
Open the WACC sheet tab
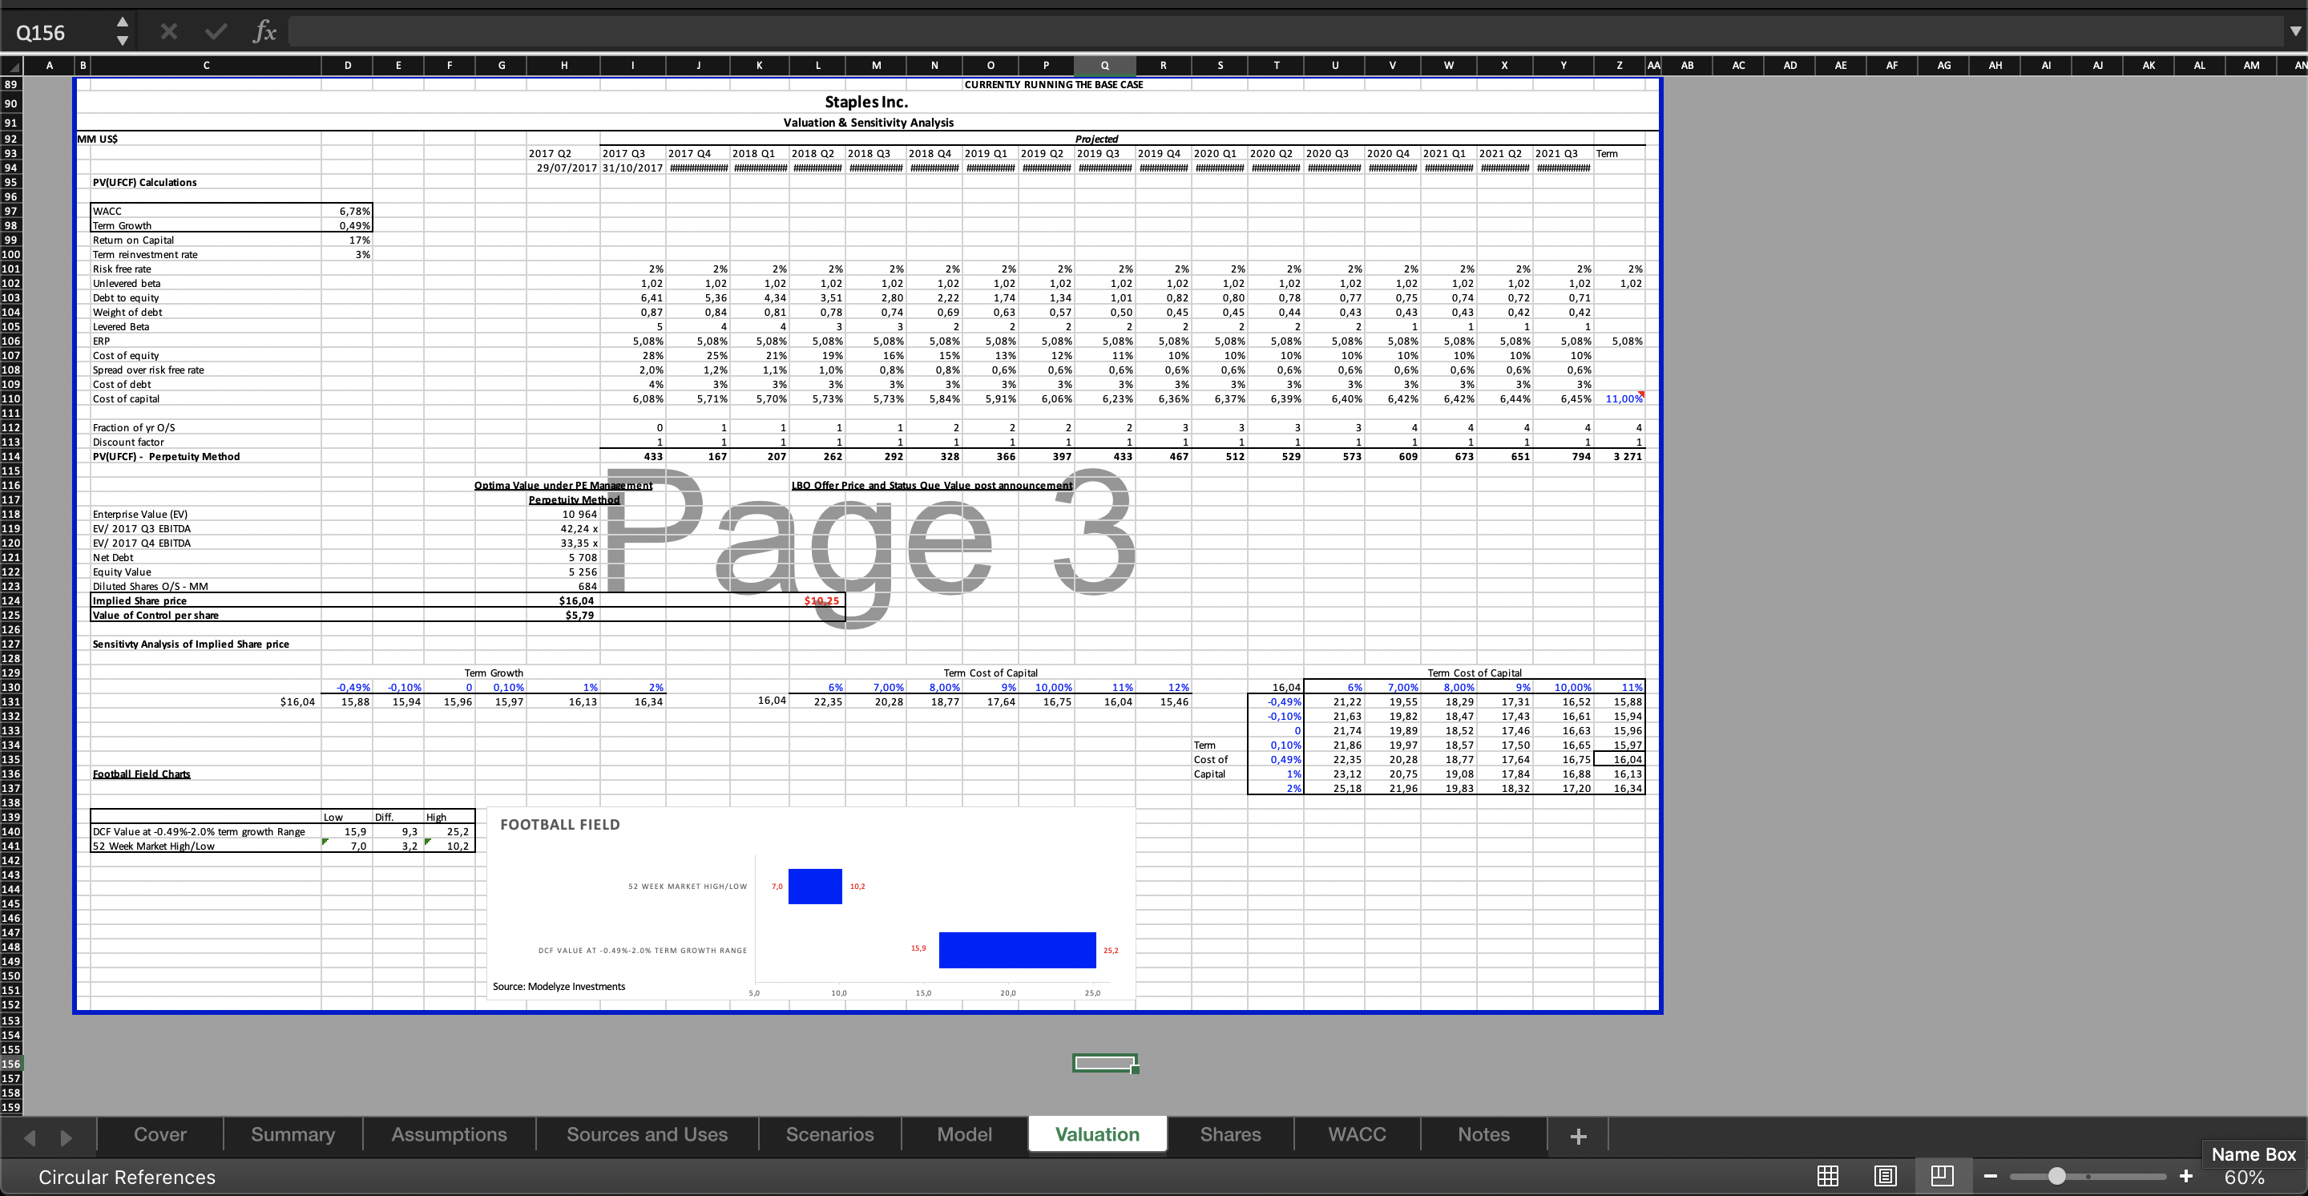pyautogui.click(x=1357, y=1134)
